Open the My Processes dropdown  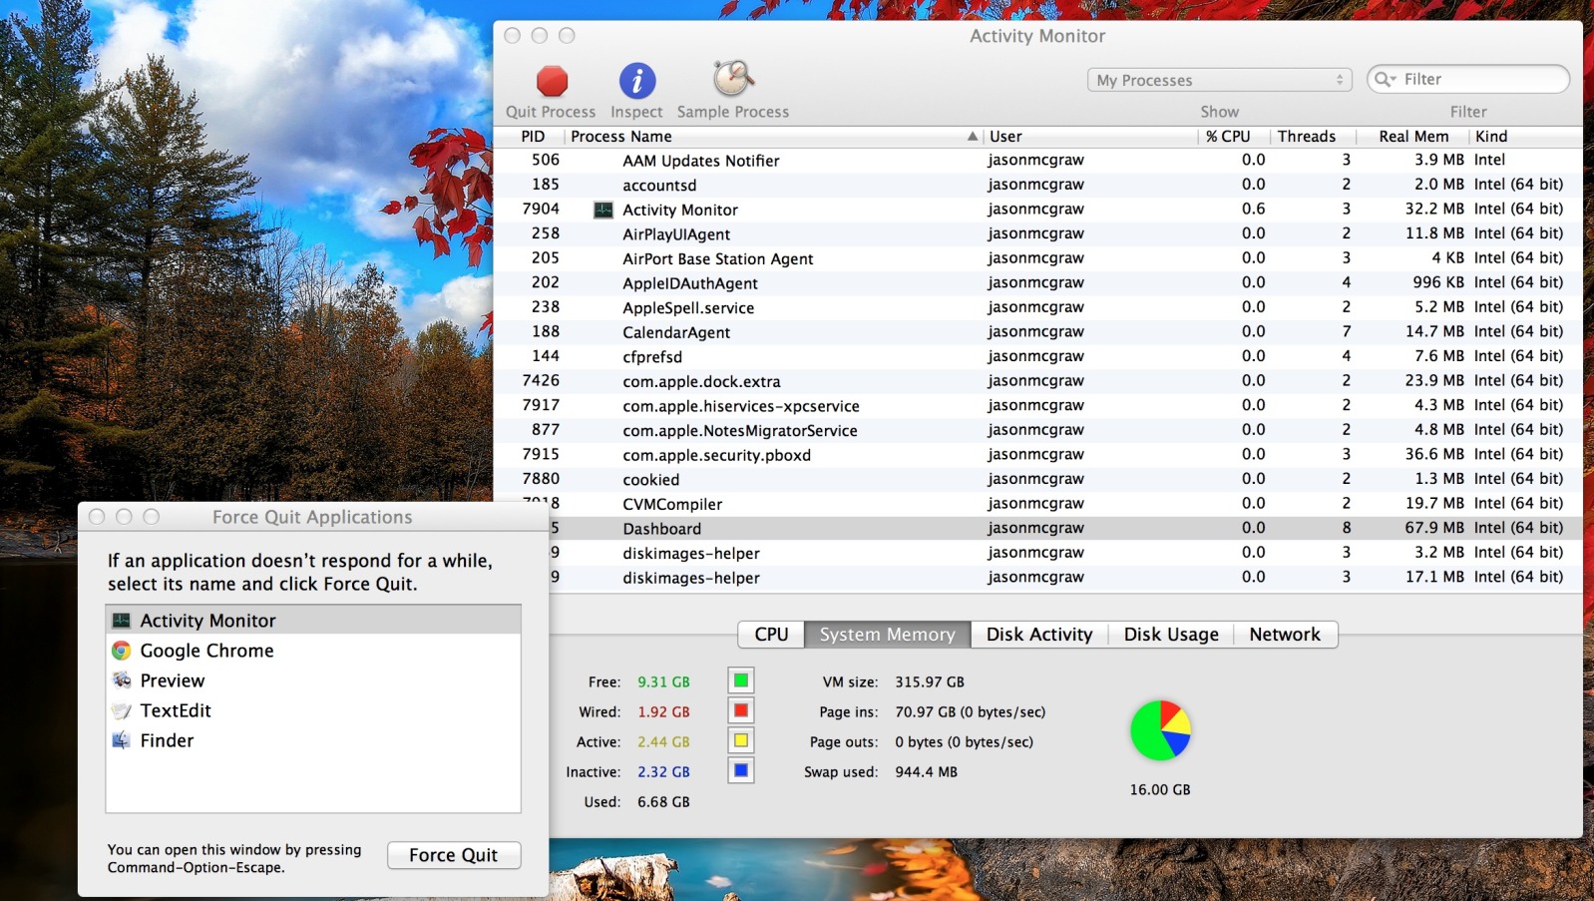1219,80
